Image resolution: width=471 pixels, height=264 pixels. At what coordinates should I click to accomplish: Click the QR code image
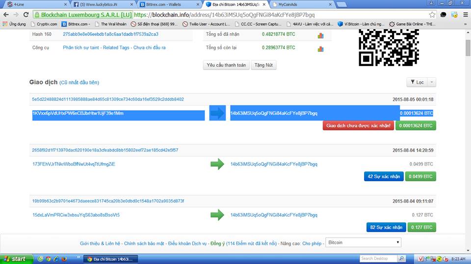(x=389, y=48)
